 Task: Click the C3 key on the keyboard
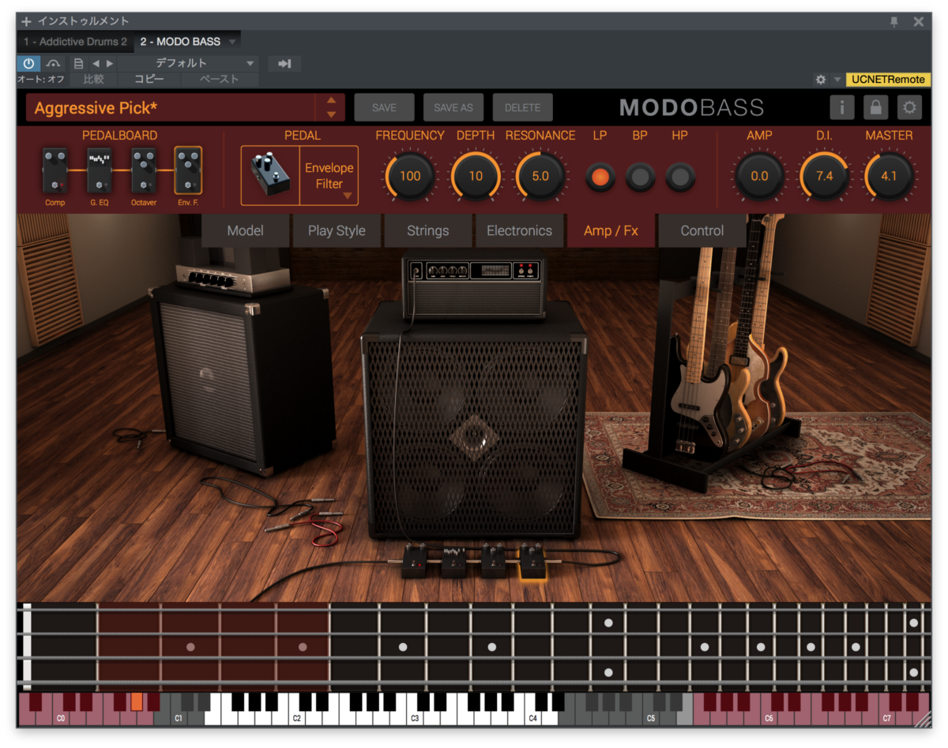415,716
